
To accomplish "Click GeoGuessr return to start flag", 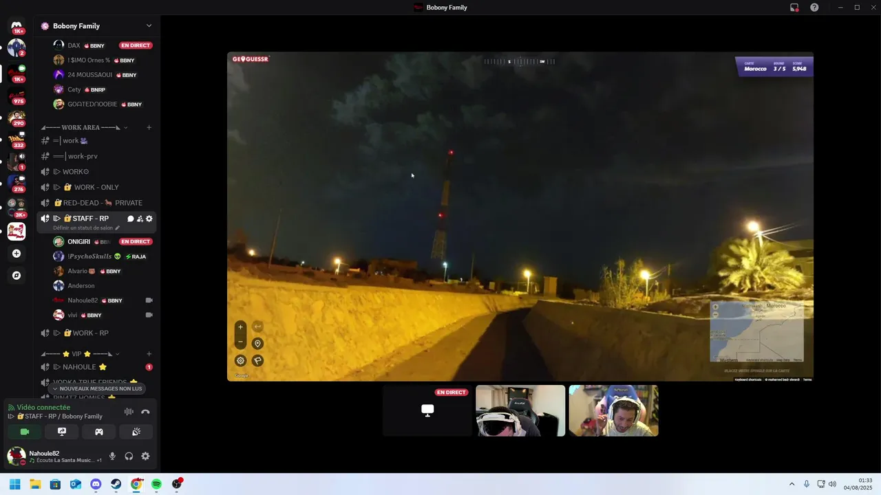I will 257,360.
